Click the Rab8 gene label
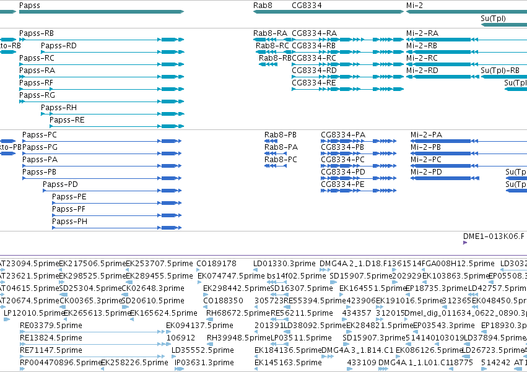The image size is (527, 372). coord(263,6)
